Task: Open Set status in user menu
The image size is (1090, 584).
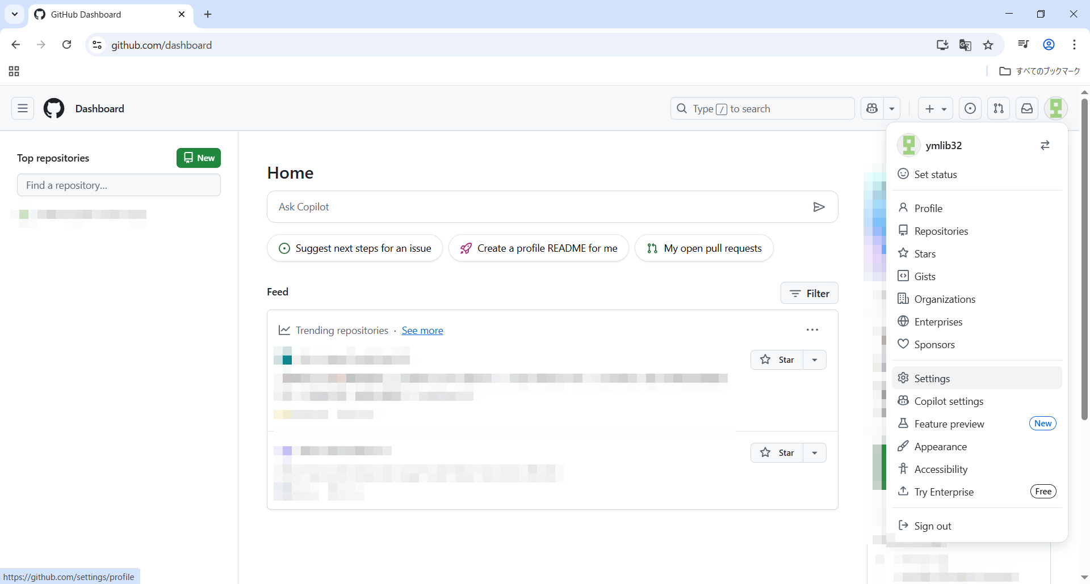Action: point(935,175)
